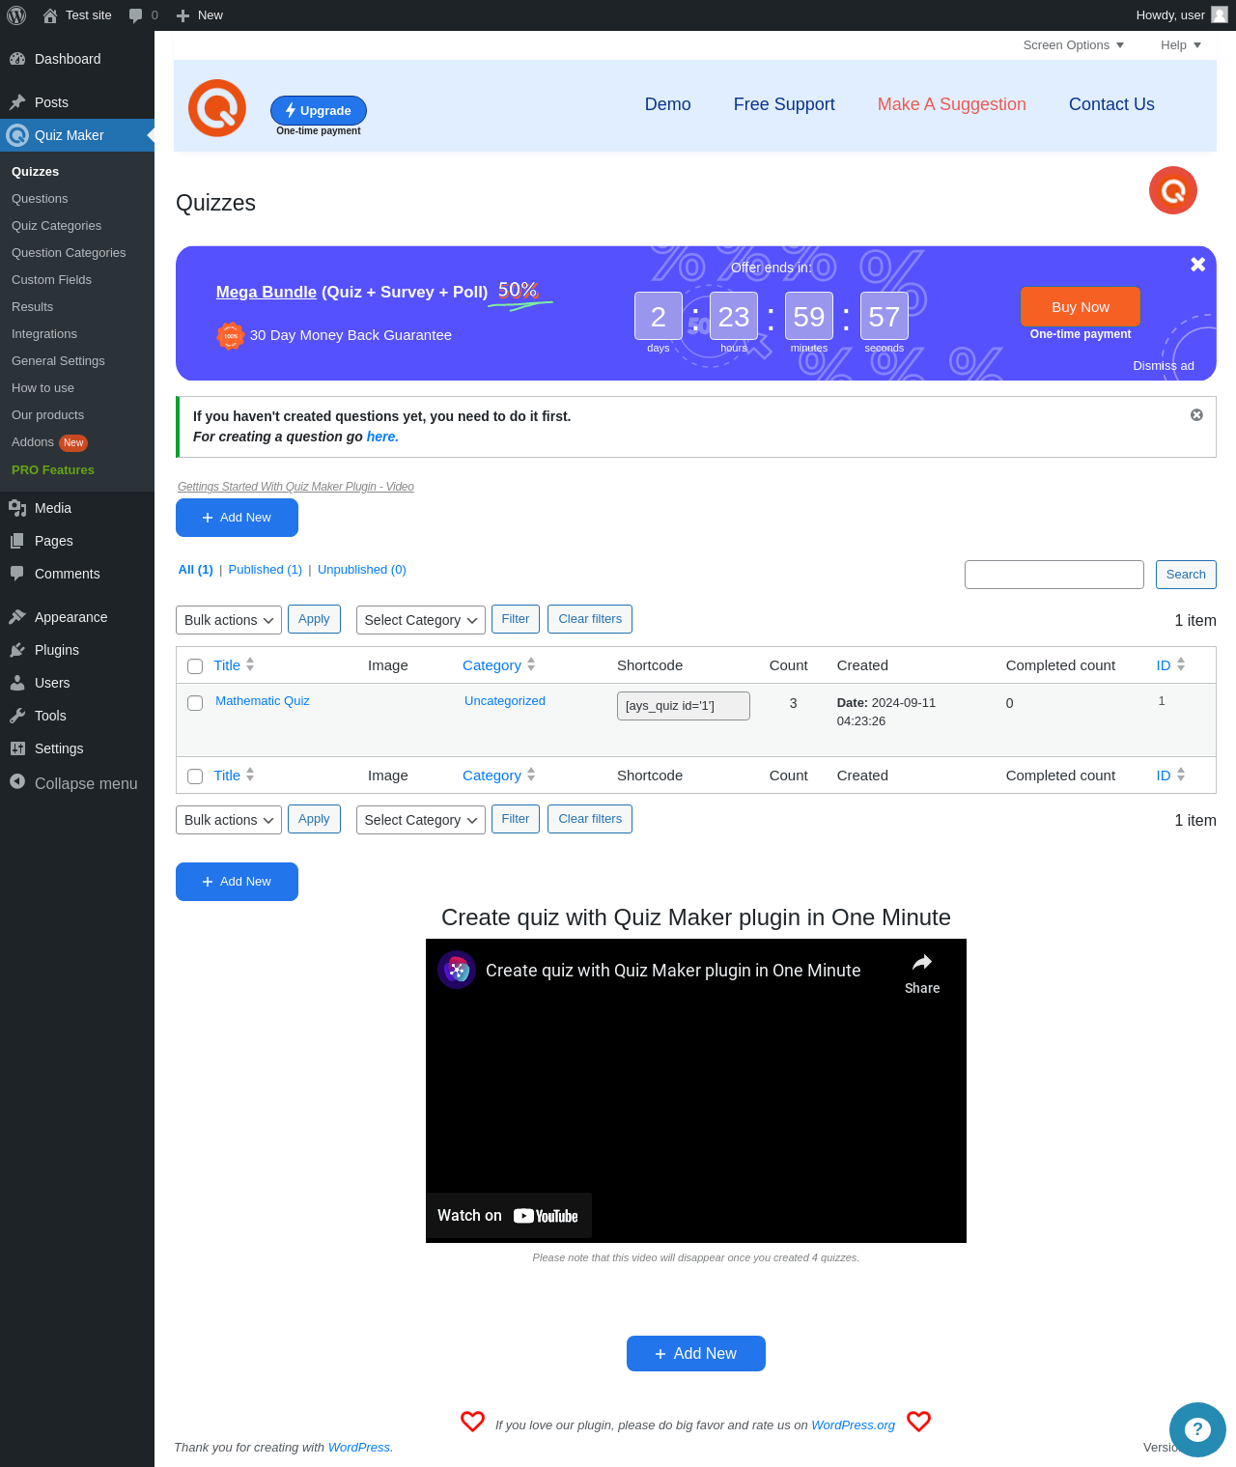
Task: Sort by Category in table header
Action: point(498,665)
